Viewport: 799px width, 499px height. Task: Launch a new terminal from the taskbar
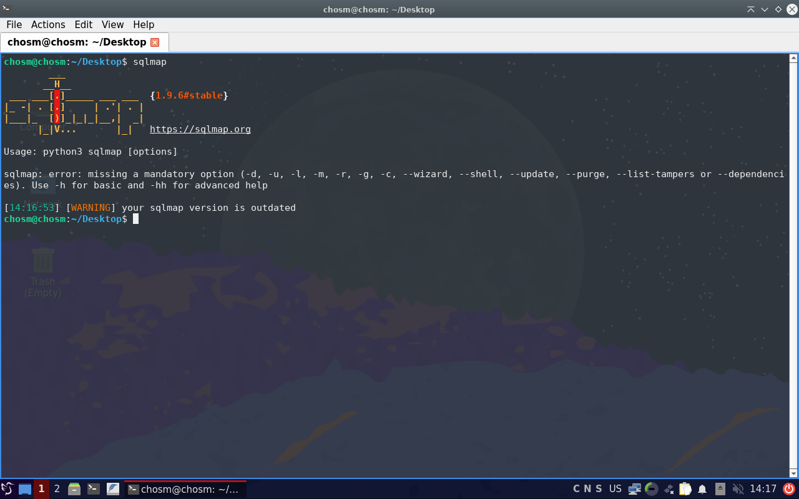pyautogui.click(x=94, y=489)
